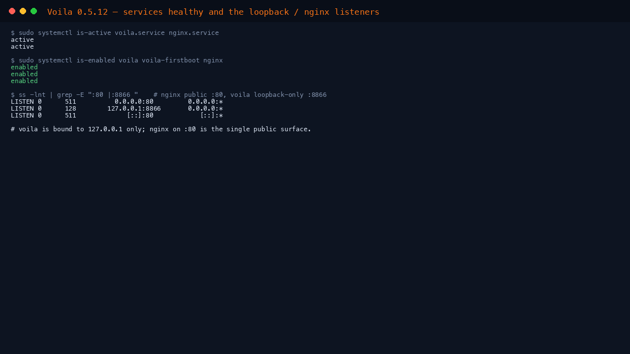Click the 'ss -lnt | grep -E' command line
Screen dimensions: 630x354
click(x=169, y=95)
